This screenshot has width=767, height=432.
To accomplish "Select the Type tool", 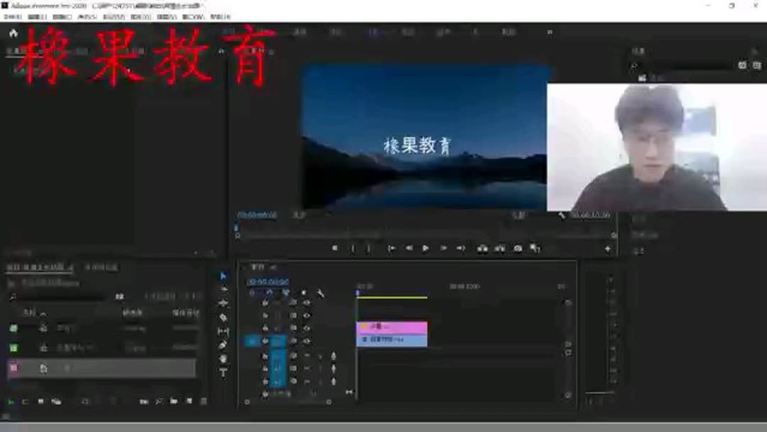I will (222, 370).
